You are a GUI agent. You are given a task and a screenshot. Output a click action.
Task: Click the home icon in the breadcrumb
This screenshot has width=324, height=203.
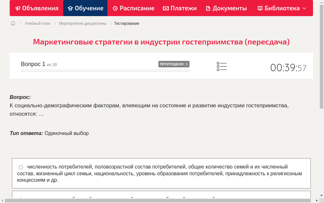tap(13, 23)
